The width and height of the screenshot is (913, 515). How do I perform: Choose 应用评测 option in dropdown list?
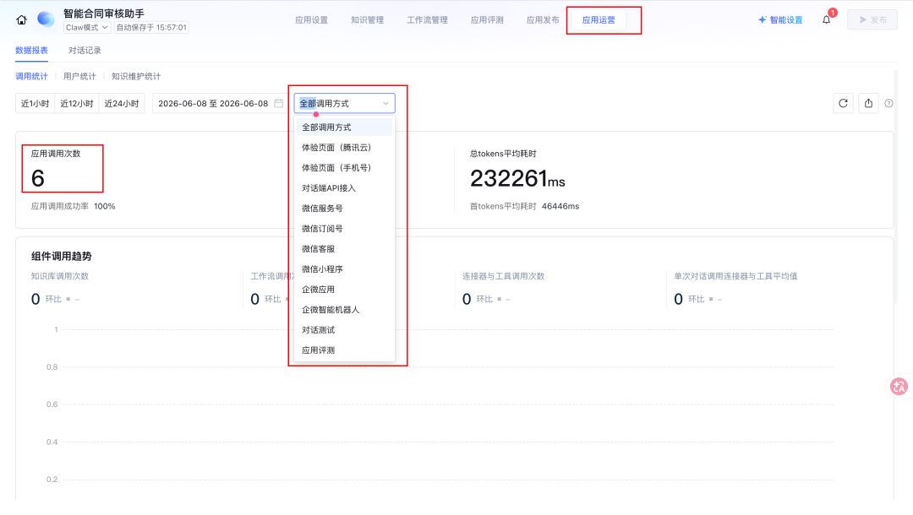click(x=344, y=350)
